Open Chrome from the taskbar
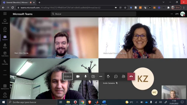This screenshot has width=187, height=105. coord(82,102)
